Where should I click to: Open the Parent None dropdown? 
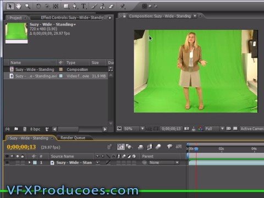click(x=164, y=163)
